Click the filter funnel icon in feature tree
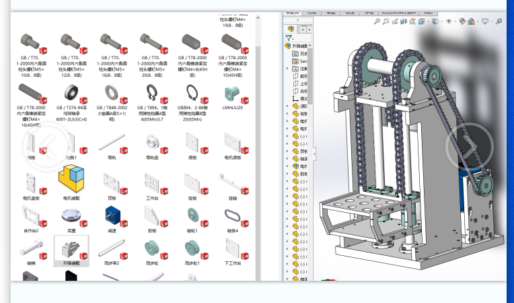 click(289, 39)
